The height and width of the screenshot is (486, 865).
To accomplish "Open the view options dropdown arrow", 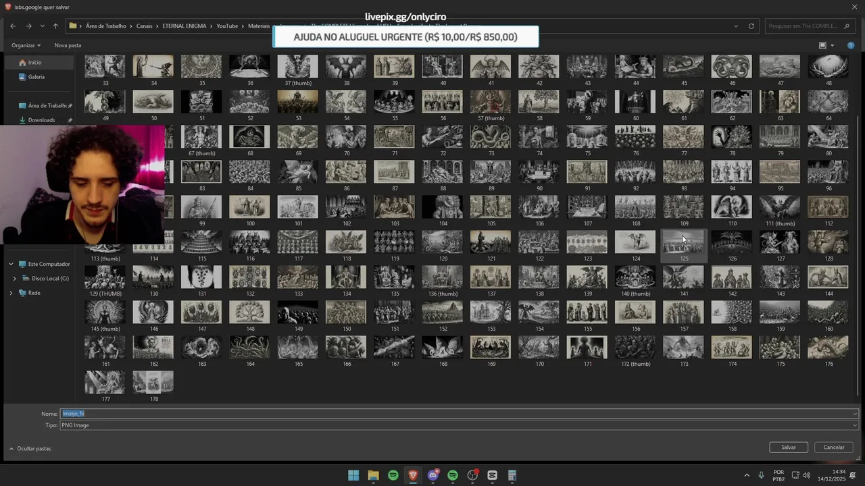I will (832, 45).
